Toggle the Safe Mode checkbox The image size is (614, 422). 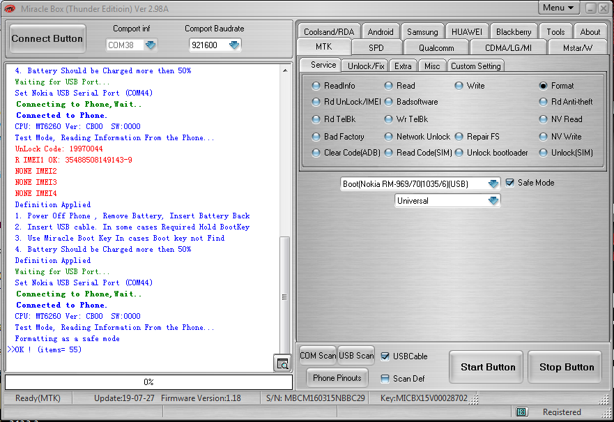509,183
